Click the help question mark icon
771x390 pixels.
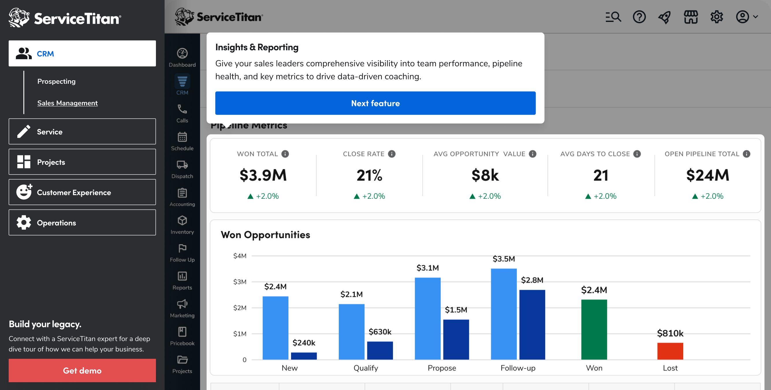[x=639, y=17]
